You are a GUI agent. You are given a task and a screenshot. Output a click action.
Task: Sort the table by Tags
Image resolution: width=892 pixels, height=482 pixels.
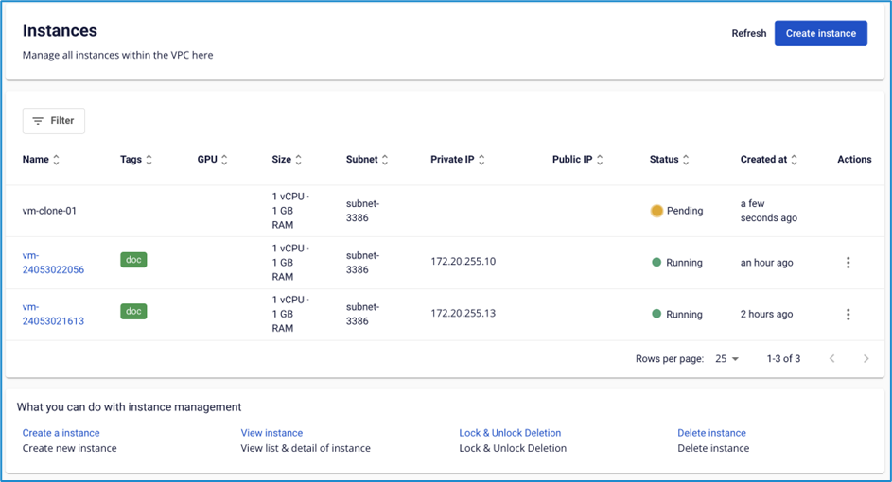pyautogui.click(x=149, y=160)
